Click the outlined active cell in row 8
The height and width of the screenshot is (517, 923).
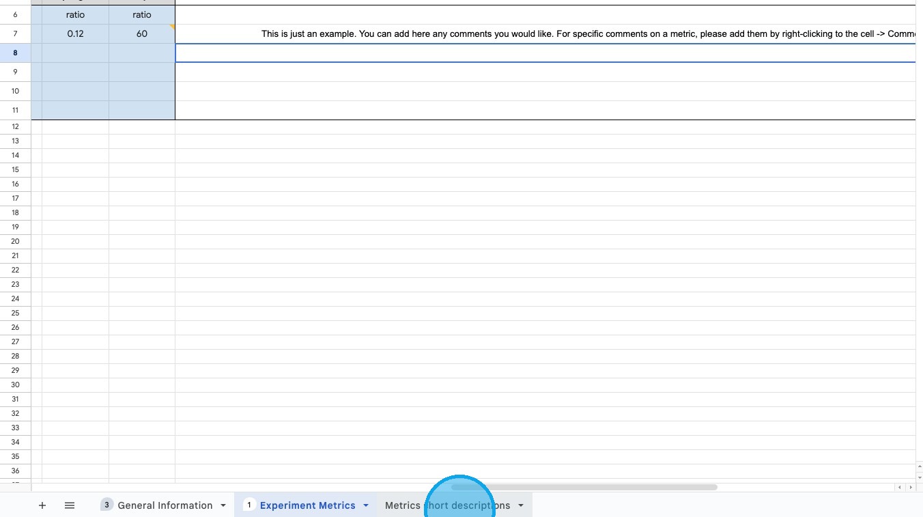[545, 53]
